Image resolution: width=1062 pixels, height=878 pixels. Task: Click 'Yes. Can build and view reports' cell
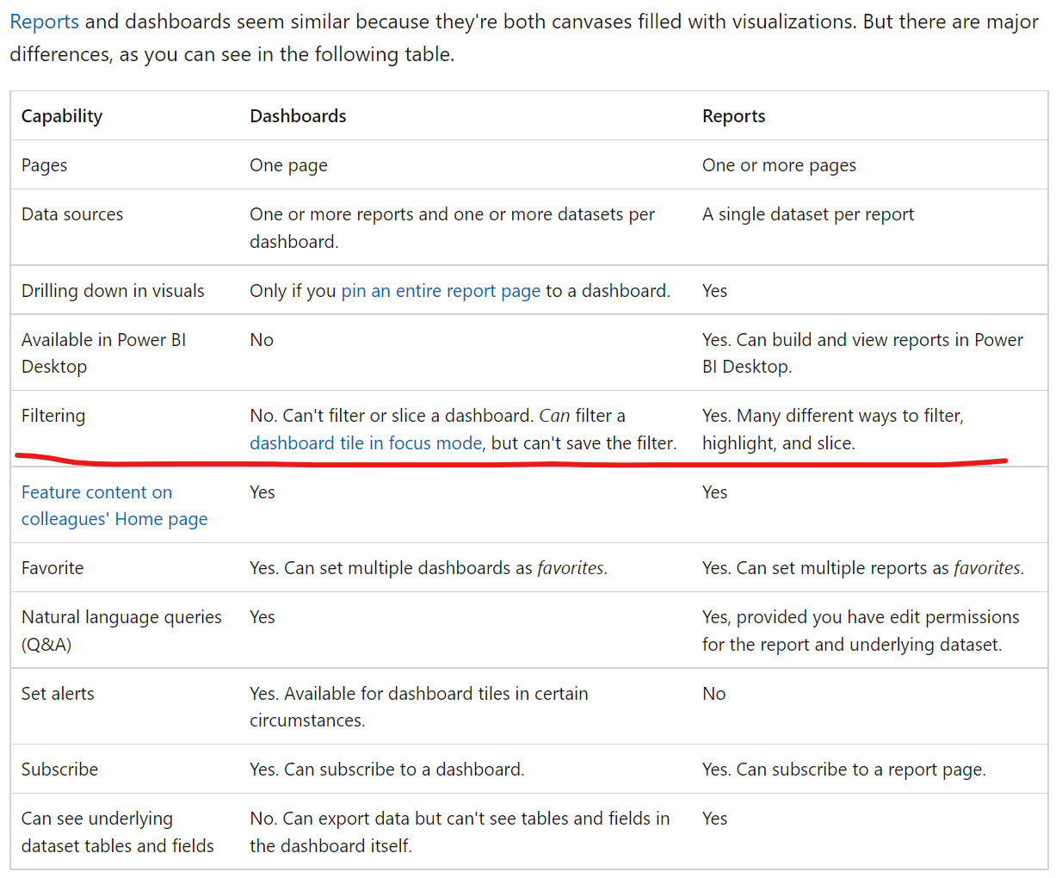point(862,353)
